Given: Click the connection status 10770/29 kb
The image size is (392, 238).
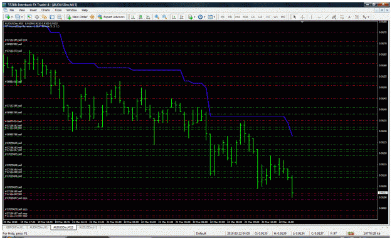Looking at the screenshot, I should click(372, 234).
